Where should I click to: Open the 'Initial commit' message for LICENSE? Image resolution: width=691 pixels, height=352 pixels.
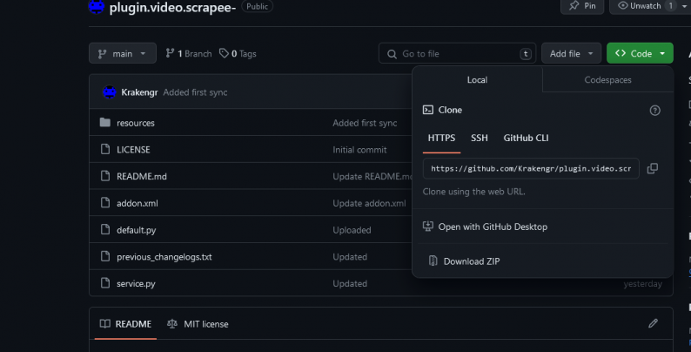[359, 150]
